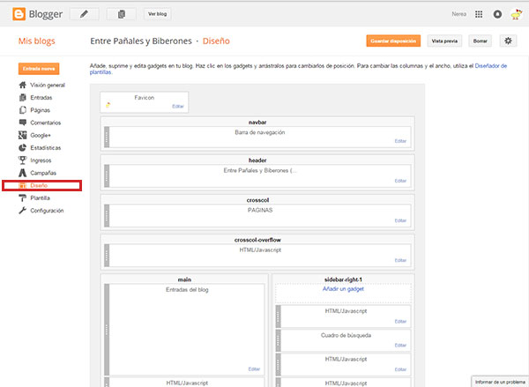Open Páginas menu item
The width and height of the screenshot is (529, 387).
(41, 110)
